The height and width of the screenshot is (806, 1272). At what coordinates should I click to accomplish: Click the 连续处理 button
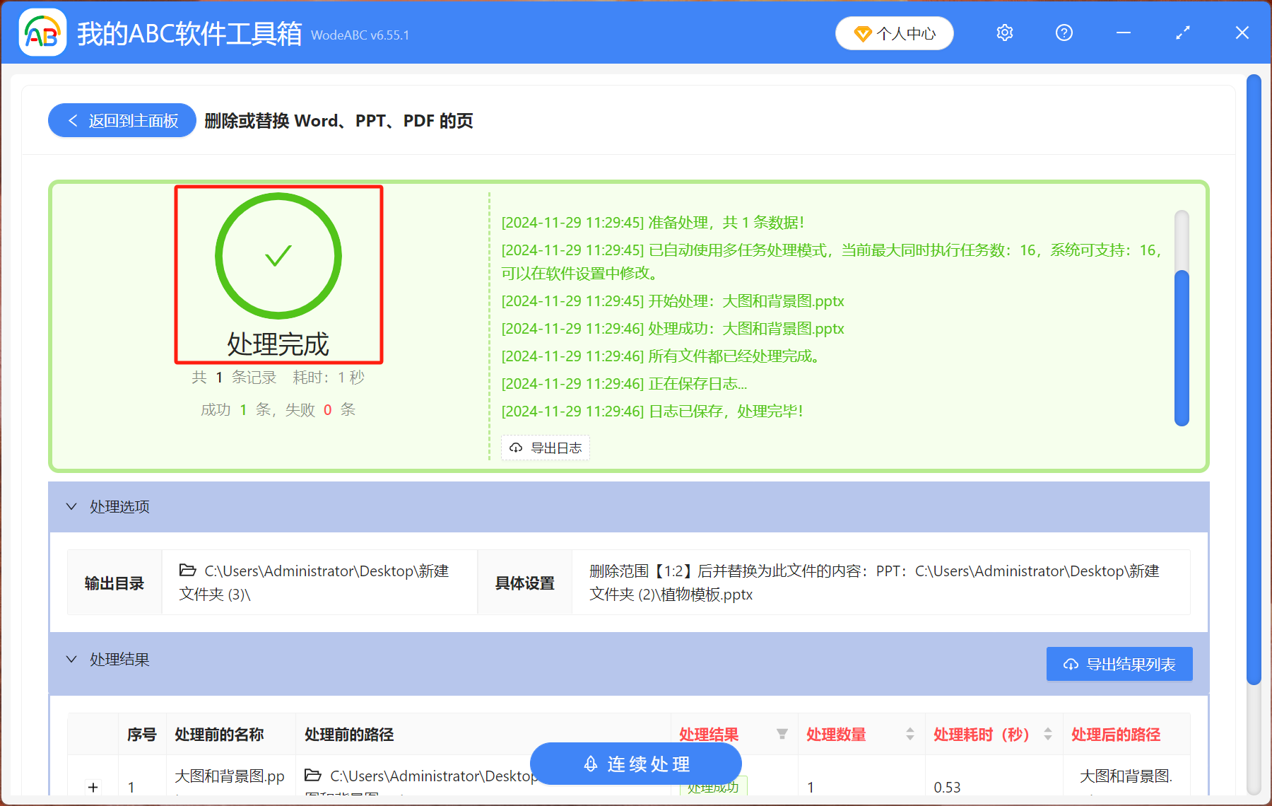tap(635, 764)
